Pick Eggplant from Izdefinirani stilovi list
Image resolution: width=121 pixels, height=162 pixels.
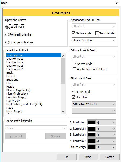tap(12, 80)
